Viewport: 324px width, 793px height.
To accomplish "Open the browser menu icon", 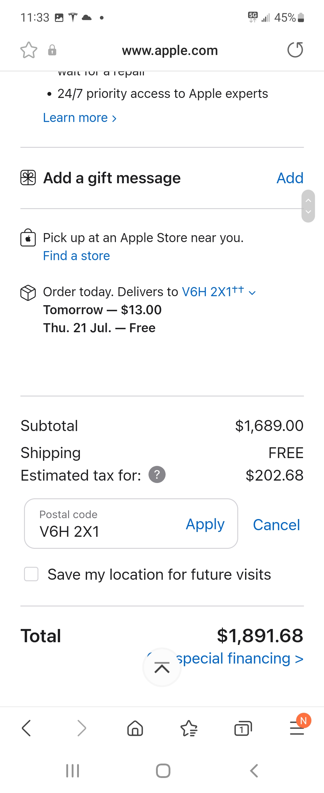I will click(297, 728).
